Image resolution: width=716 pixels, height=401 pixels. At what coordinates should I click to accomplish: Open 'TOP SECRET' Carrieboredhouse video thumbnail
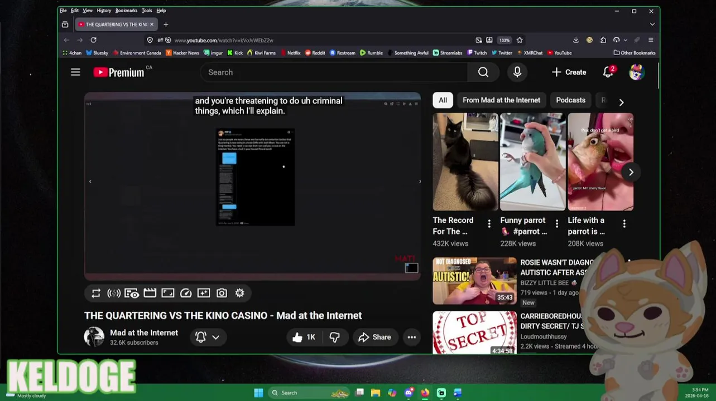(x=474, y=332)
